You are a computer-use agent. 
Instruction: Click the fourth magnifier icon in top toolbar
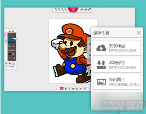point(65,9)
